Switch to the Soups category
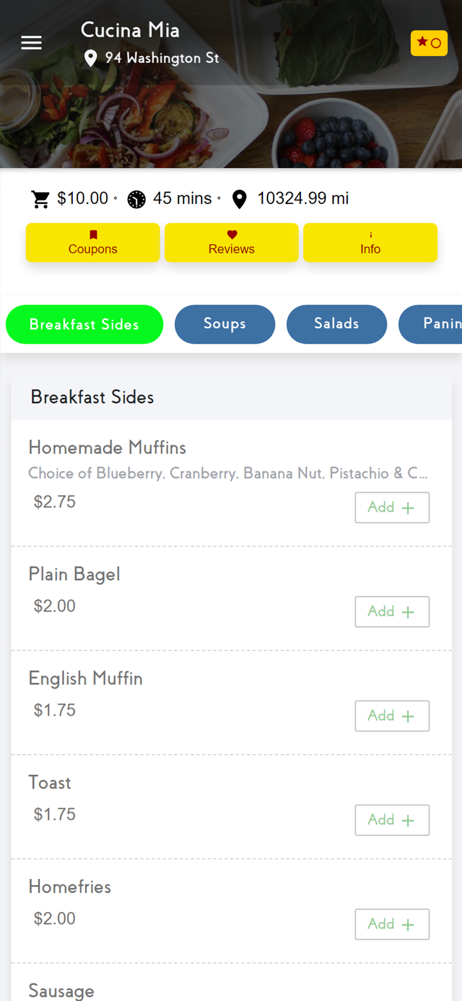Screen dimensions: 462x1001 point(224,324)
